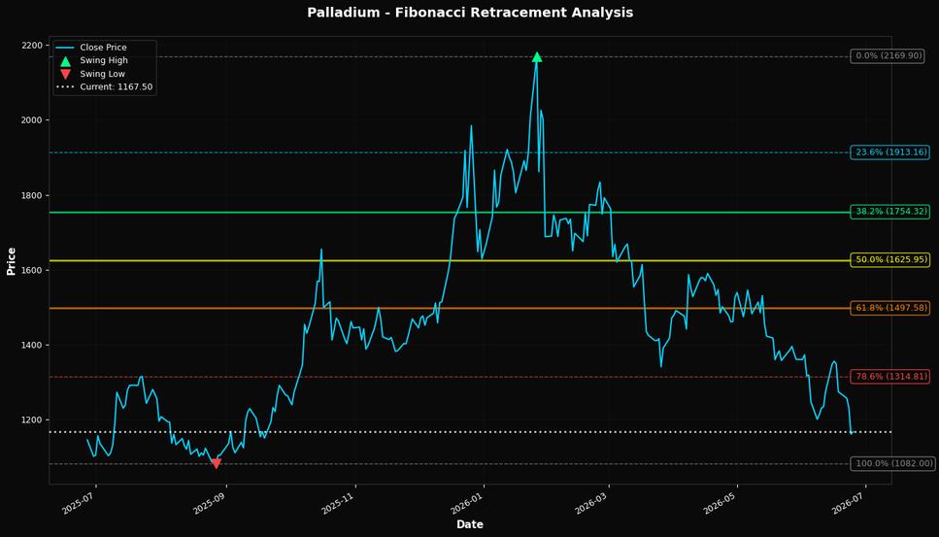Click the 23.6% (1913.16) level label
This screenshot has width=939, height=537.
click(890, 152)
